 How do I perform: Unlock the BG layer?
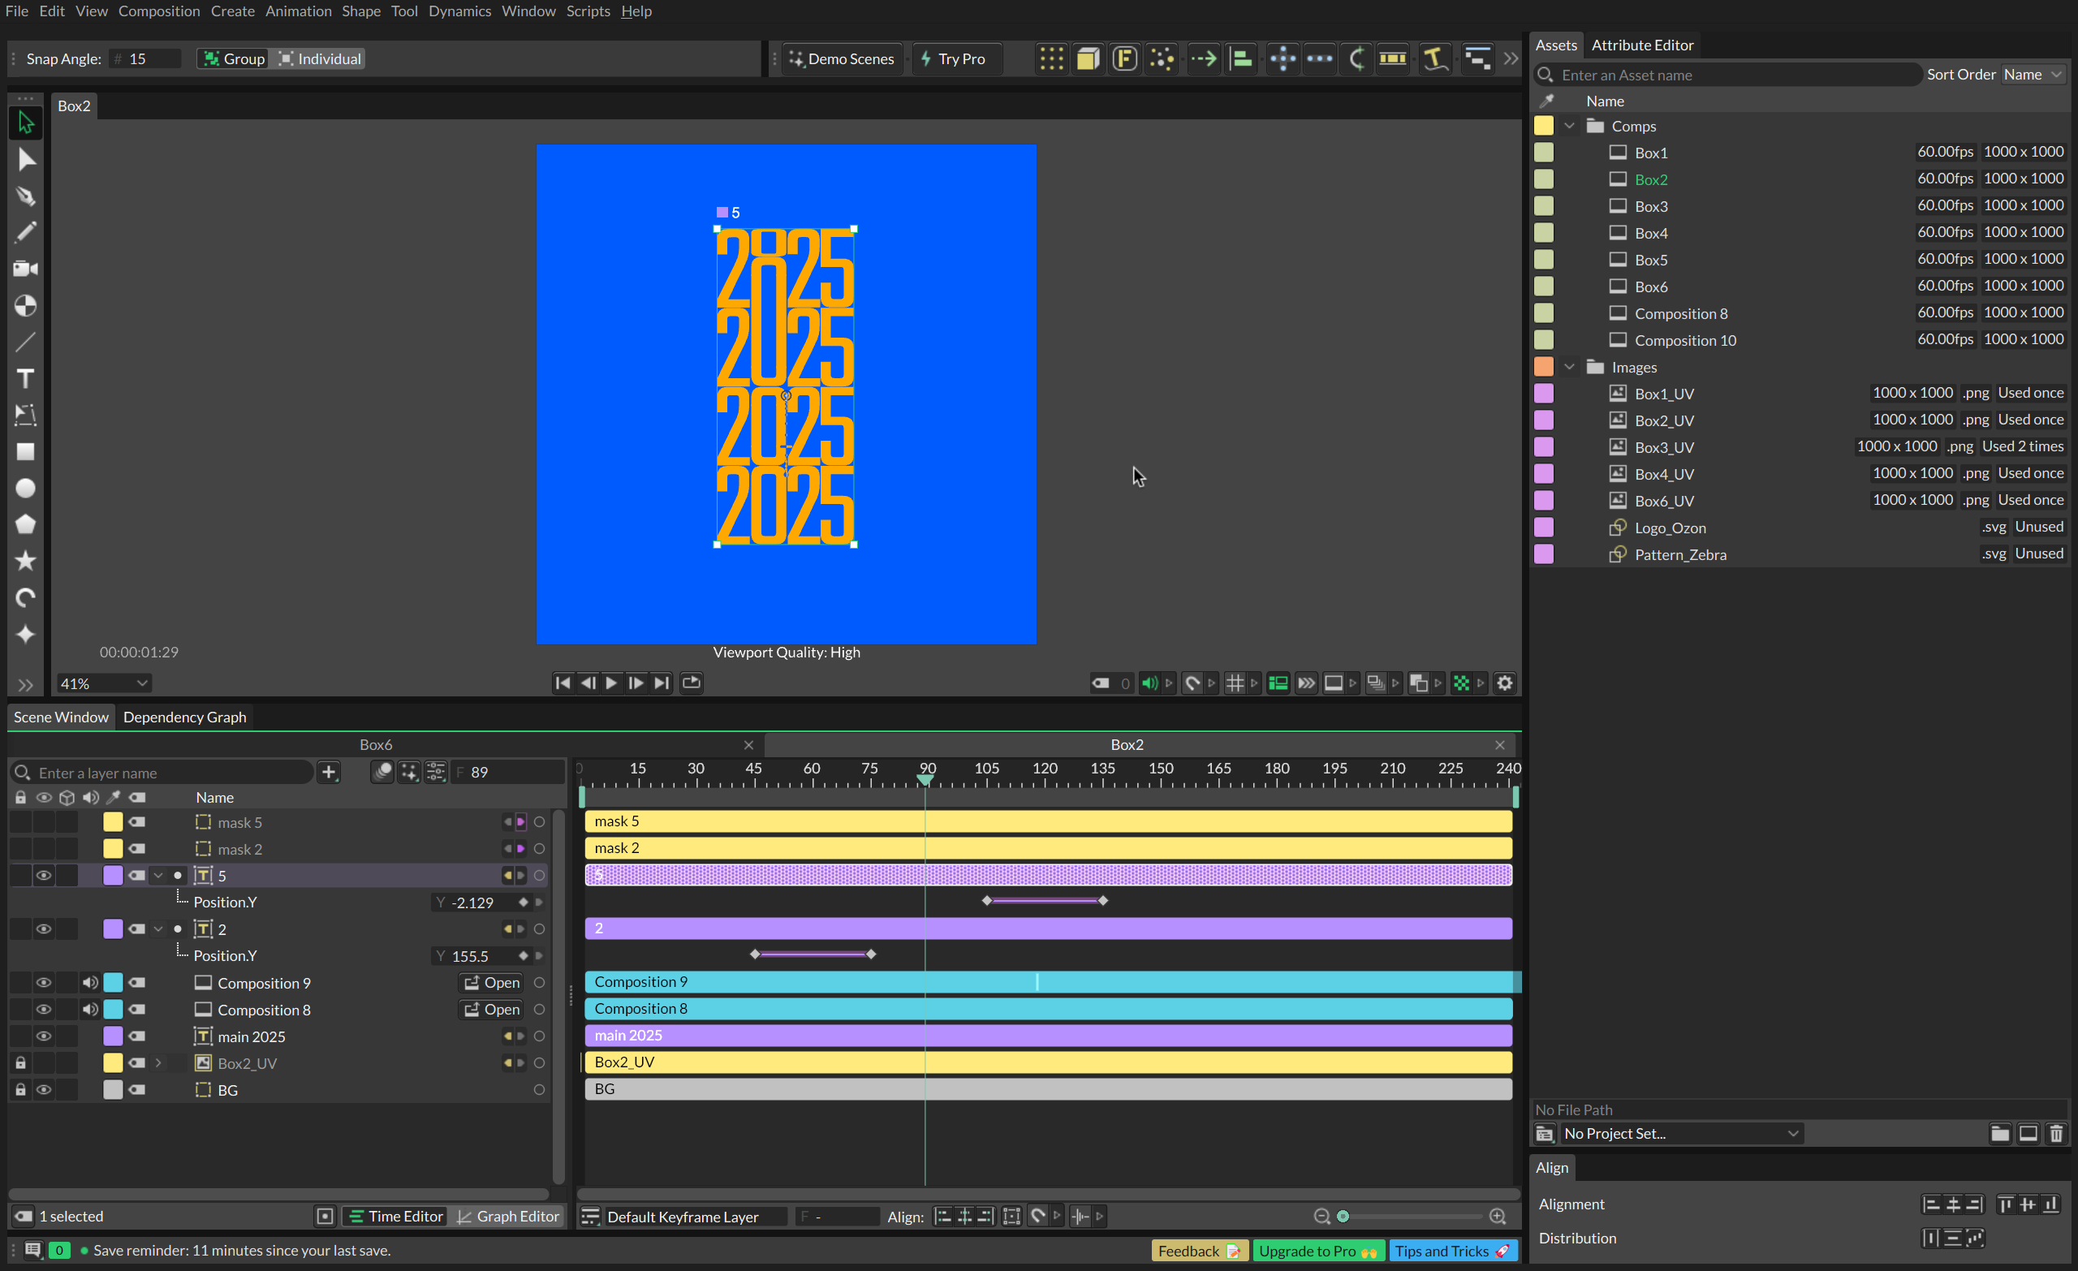20,1090
